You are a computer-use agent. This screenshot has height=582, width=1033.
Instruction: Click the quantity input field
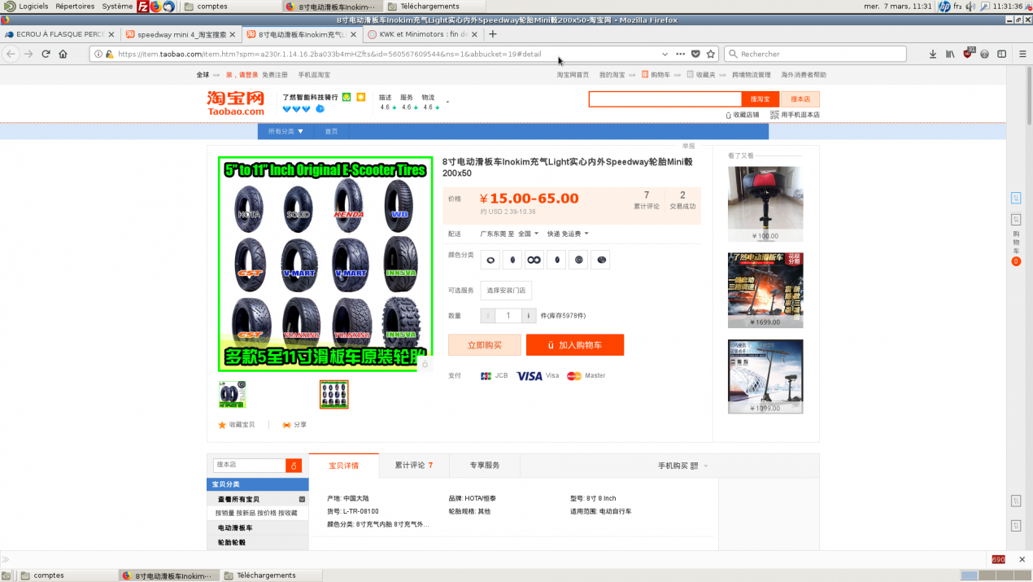pos(508,316)
